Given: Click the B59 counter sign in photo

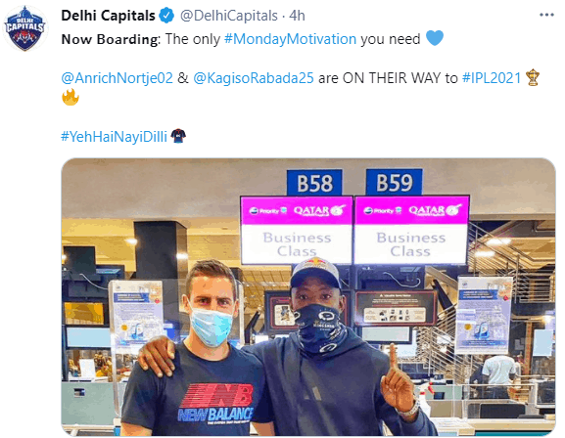Looking at the screenshot, I should (x=395, y=182).
